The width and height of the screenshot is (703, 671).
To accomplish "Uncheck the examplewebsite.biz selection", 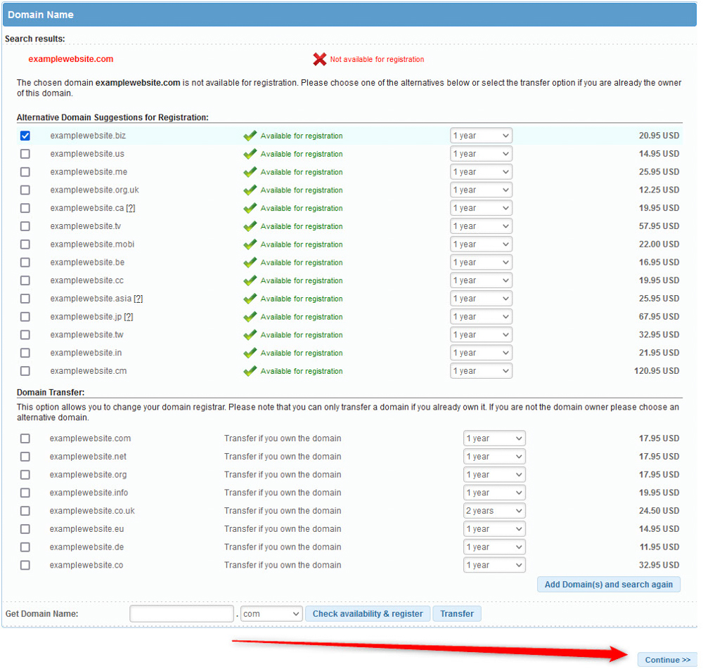I will [25, 136].
